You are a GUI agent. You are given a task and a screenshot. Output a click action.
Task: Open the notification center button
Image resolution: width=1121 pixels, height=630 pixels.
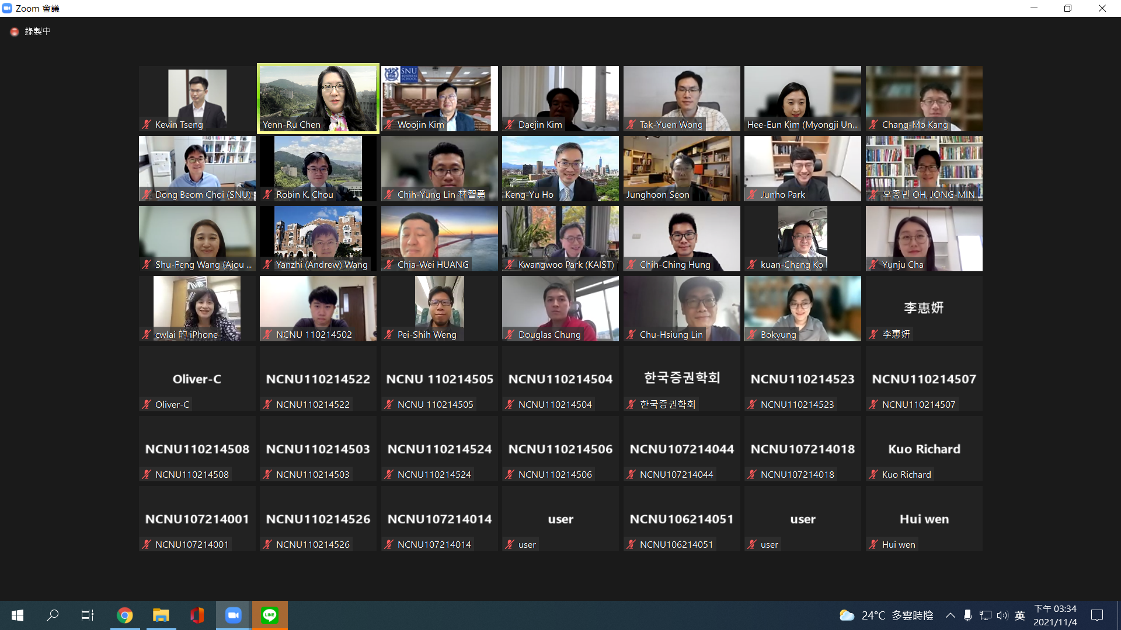click(1097, 615)
